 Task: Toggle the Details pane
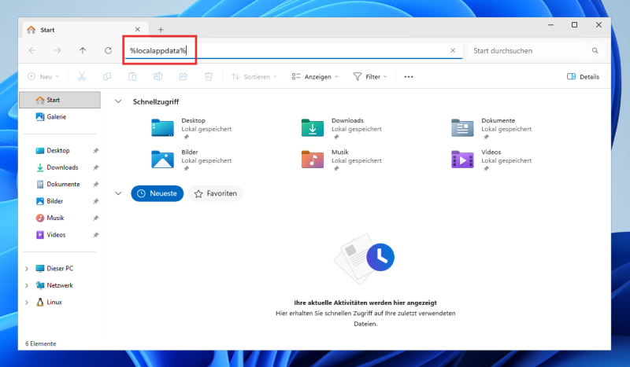click(583, 77)
